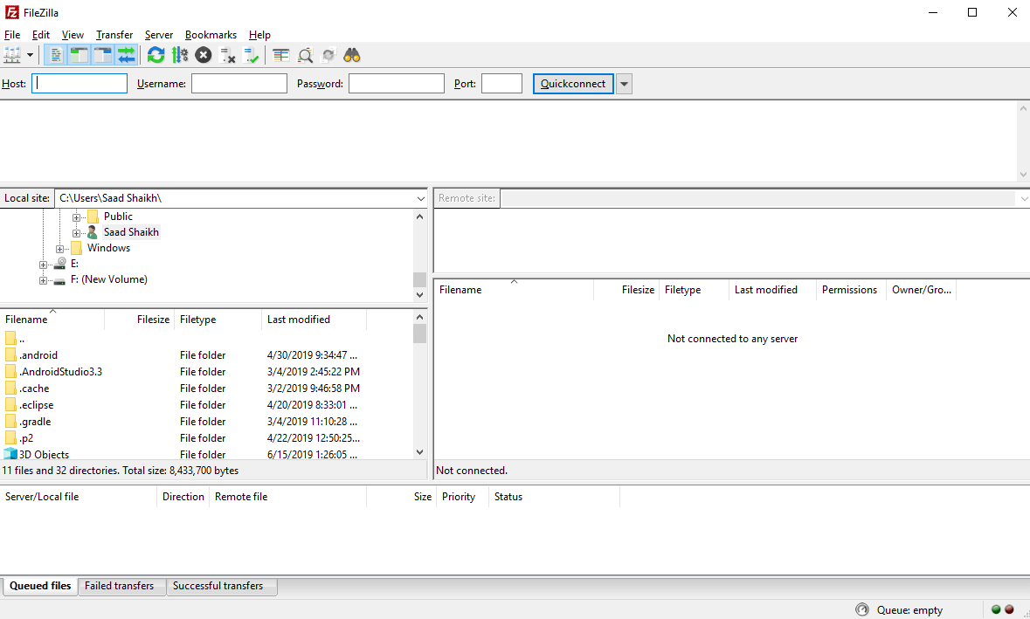Screen dimensions: 1030x619
Task: Select the .p2 folder row
Action: coord(206,437)
